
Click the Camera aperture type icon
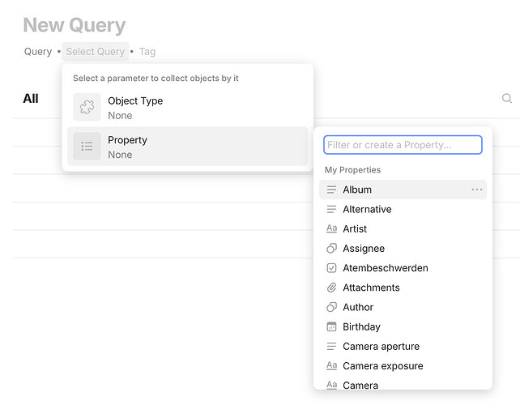(331, 347)
